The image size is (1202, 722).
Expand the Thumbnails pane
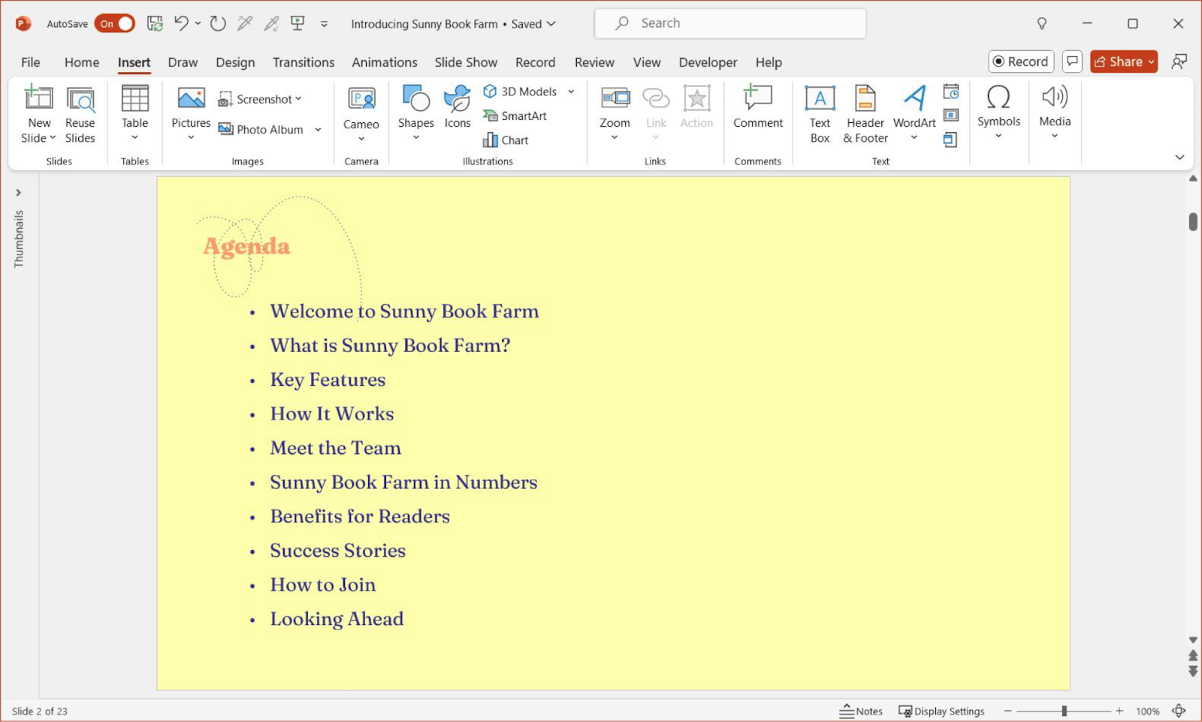click(19, 193)
